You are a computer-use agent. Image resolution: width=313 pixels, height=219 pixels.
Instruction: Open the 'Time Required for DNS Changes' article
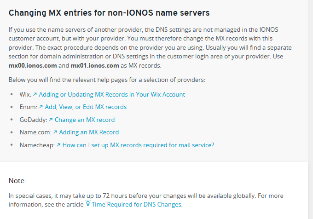tap(136, 204)
